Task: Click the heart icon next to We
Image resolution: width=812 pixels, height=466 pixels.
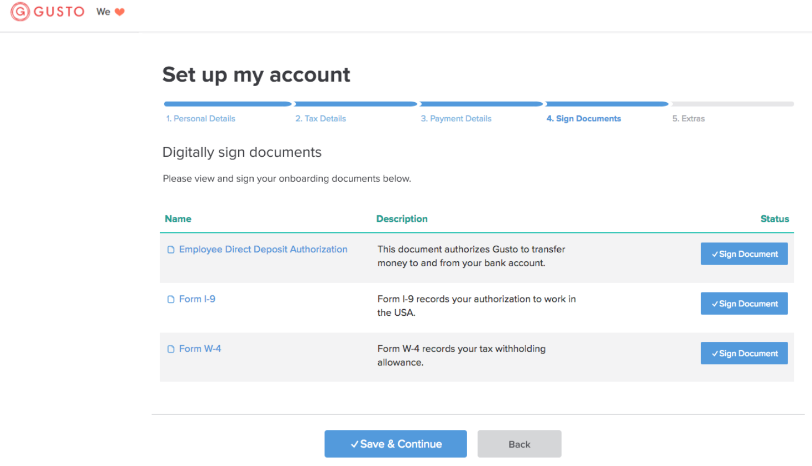Action: click(x=121, y=11)
